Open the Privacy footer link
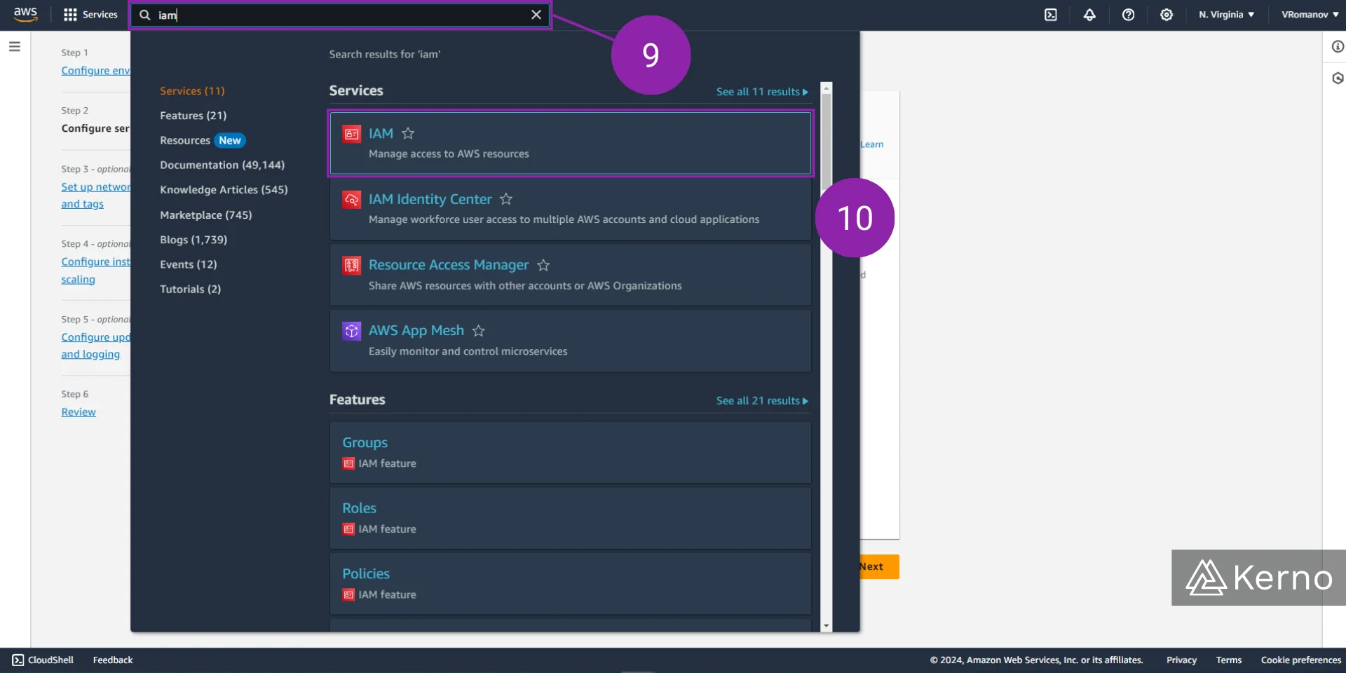 point(1181,660)
